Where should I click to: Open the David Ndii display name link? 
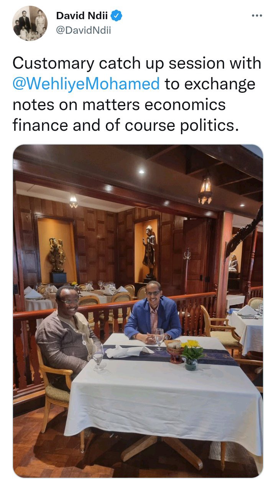coord(82,16)
